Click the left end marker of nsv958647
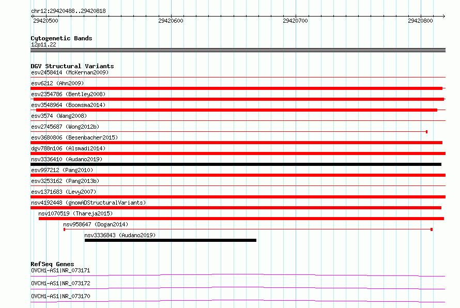This screenshot has width=460, height=308. (x=64, y=229)
